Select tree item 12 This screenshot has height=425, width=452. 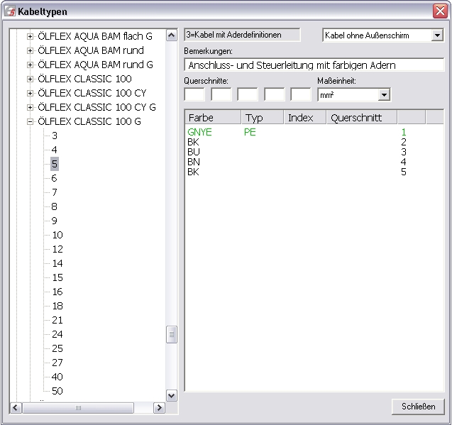point(57,249)
